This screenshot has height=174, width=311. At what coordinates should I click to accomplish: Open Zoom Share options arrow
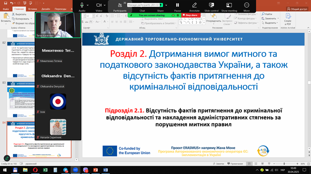[166, 5]
